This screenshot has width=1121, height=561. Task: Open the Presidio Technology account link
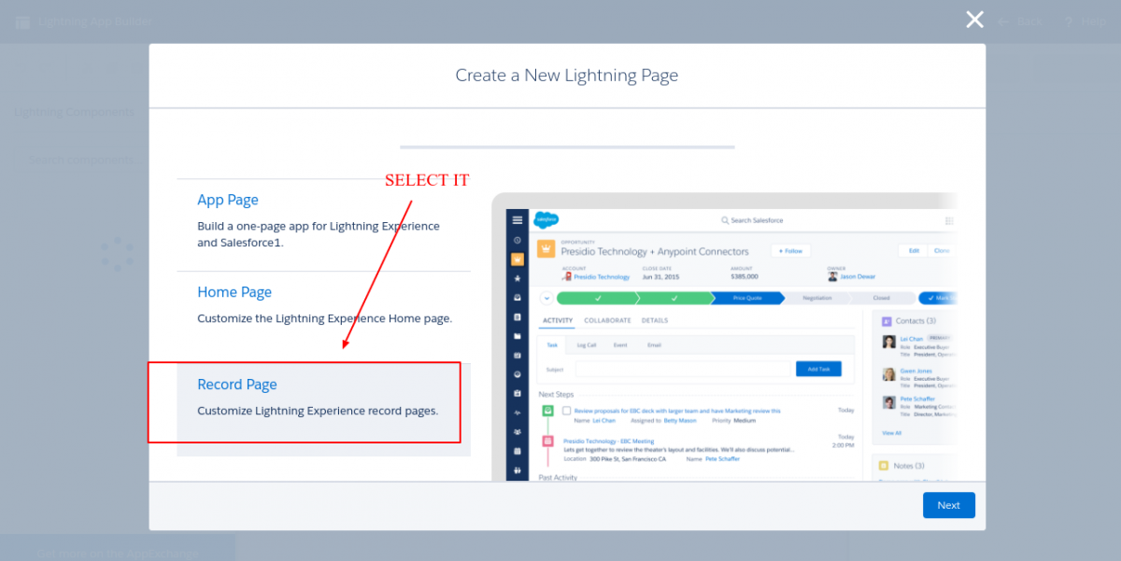pyautogui.click(x=602, y=277)
